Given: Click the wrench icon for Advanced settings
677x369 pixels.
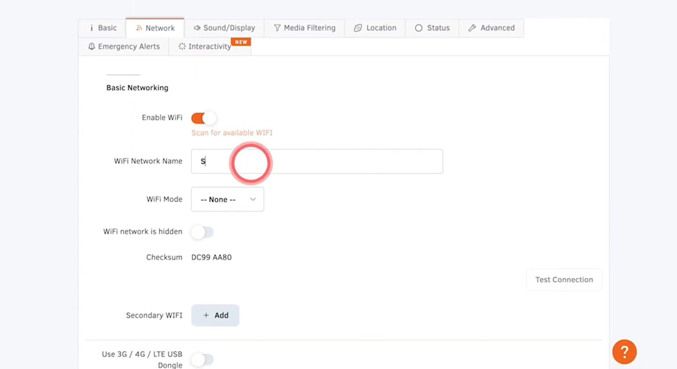Looking at the screenshot, I should [472, 28].
